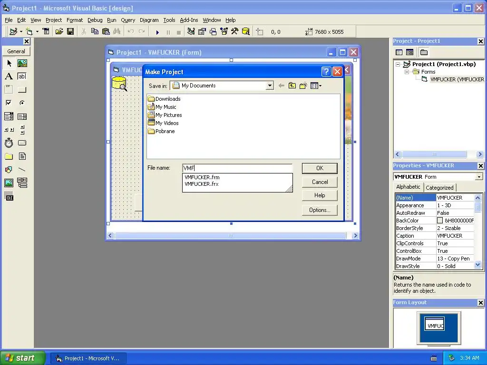
Task: Open the Add-Ins menu
Action: (x=189, y=20)
